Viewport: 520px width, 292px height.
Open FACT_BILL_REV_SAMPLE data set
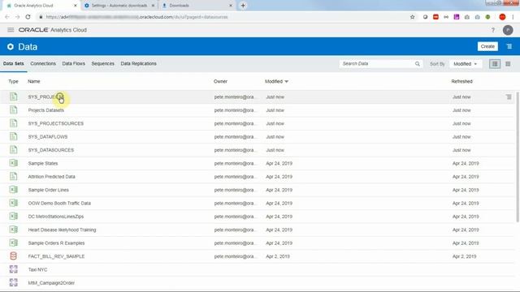pyautogui.click(x=56, y=256)
